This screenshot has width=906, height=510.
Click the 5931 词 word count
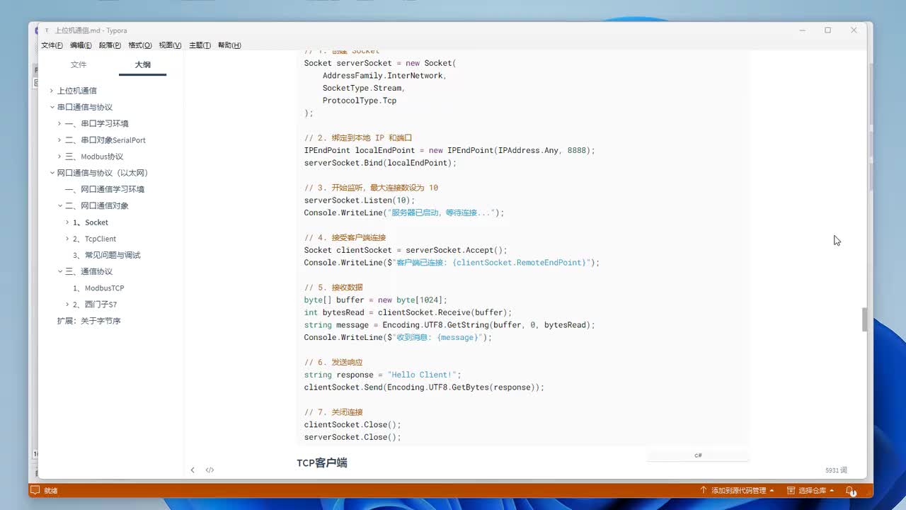[836, 470]
